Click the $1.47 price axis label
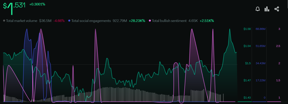 pyautogui.click(x=247, y=81)
